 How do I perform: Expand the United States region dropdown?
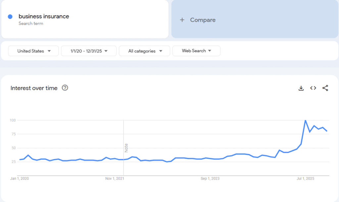pos(33,51)
